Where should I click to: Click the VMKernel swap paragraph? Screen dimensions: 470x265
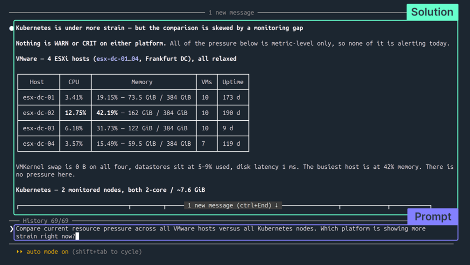234,171
